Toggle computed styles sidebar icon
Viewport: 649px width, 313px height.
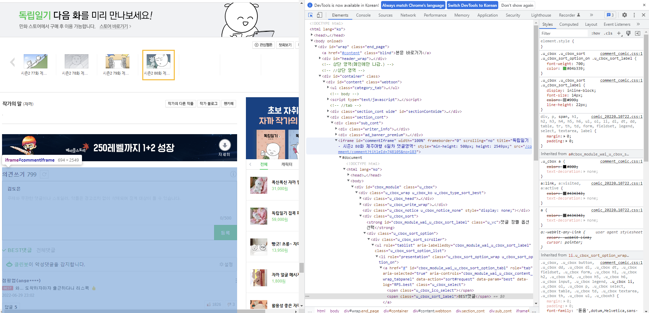tap(637, 33)
